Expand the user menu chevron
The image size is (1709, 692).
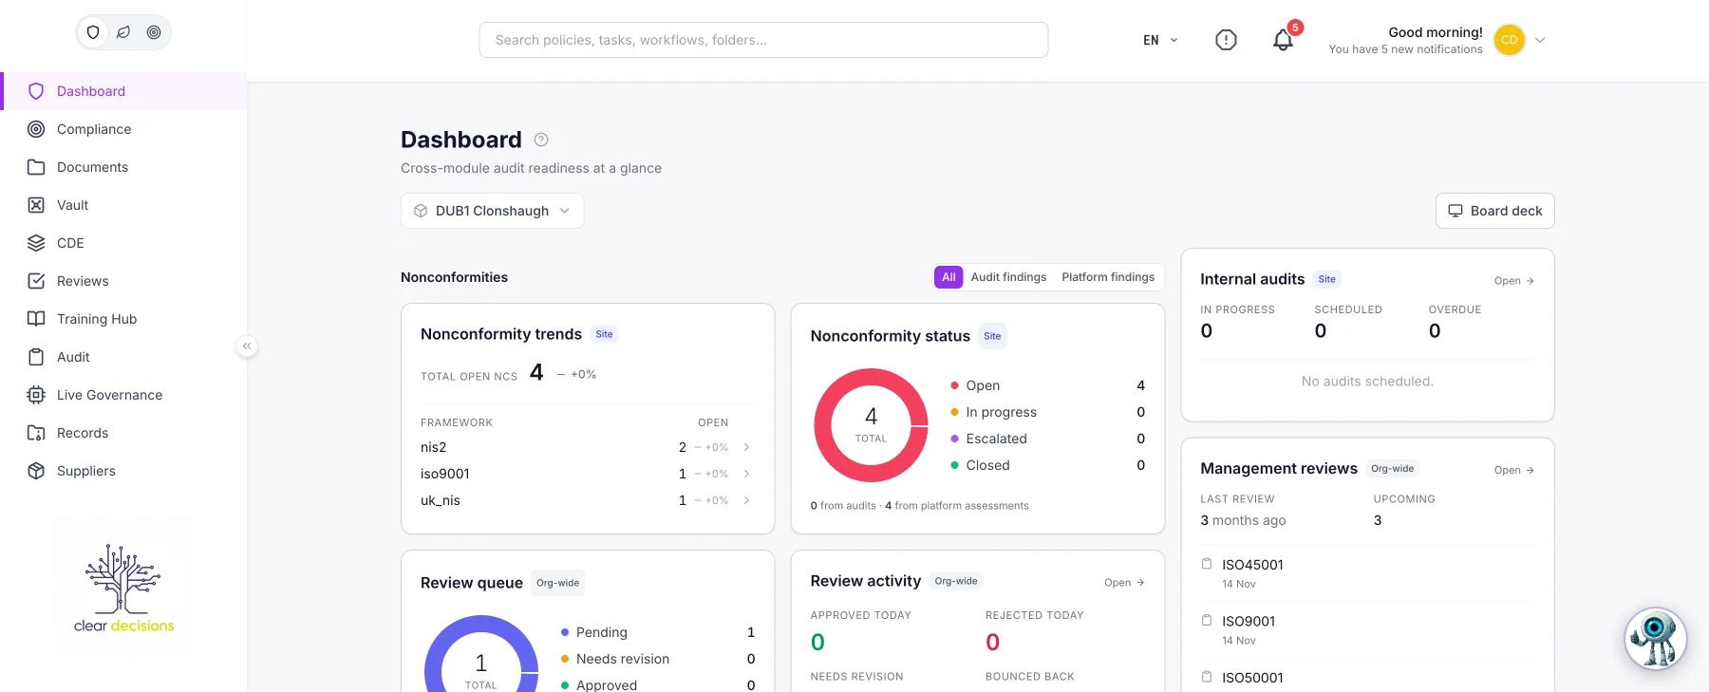(x=1540, y=40)
